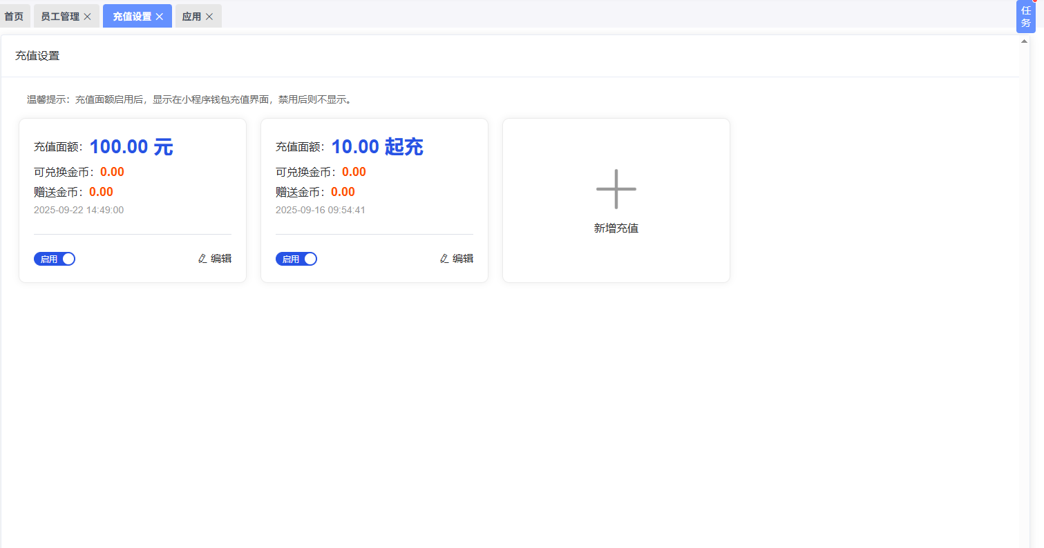Toggle 启用 switch on the 100.00 元 card
1044x548 pixels.
[55, 259]
